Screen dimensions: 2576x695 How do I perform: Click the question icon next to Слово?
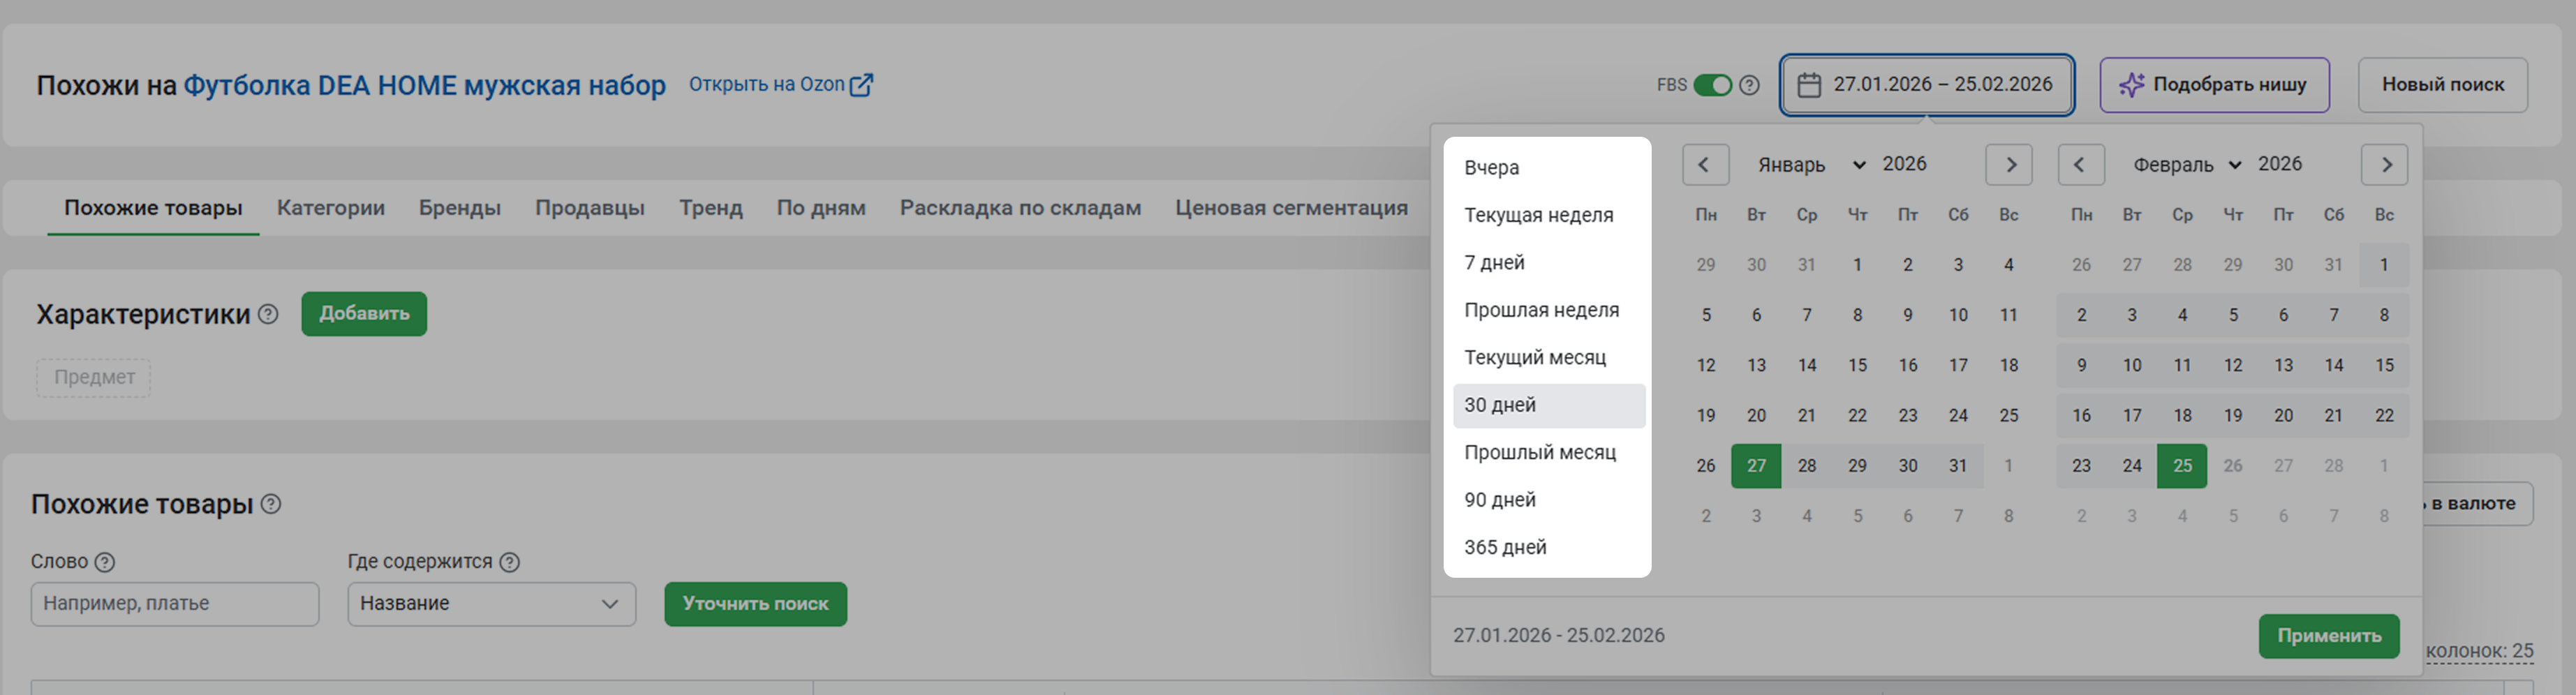[x=105, y=562]
